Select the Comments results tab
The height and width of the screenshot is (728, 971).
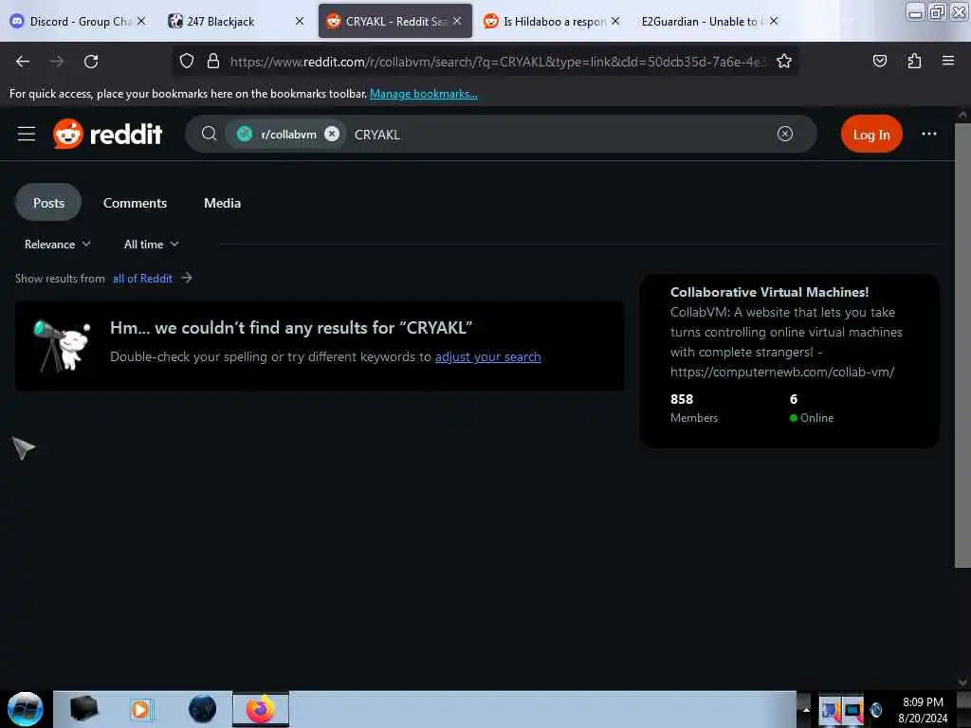pyautogui.click(x=135, y=203)
